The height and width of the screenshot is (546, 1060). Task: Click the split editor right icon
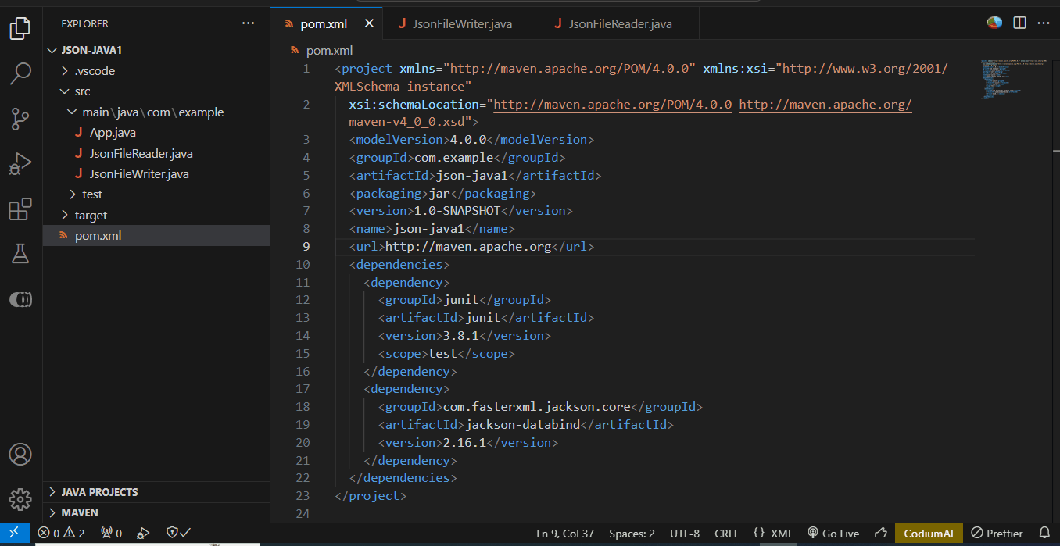coord(1019,23)
